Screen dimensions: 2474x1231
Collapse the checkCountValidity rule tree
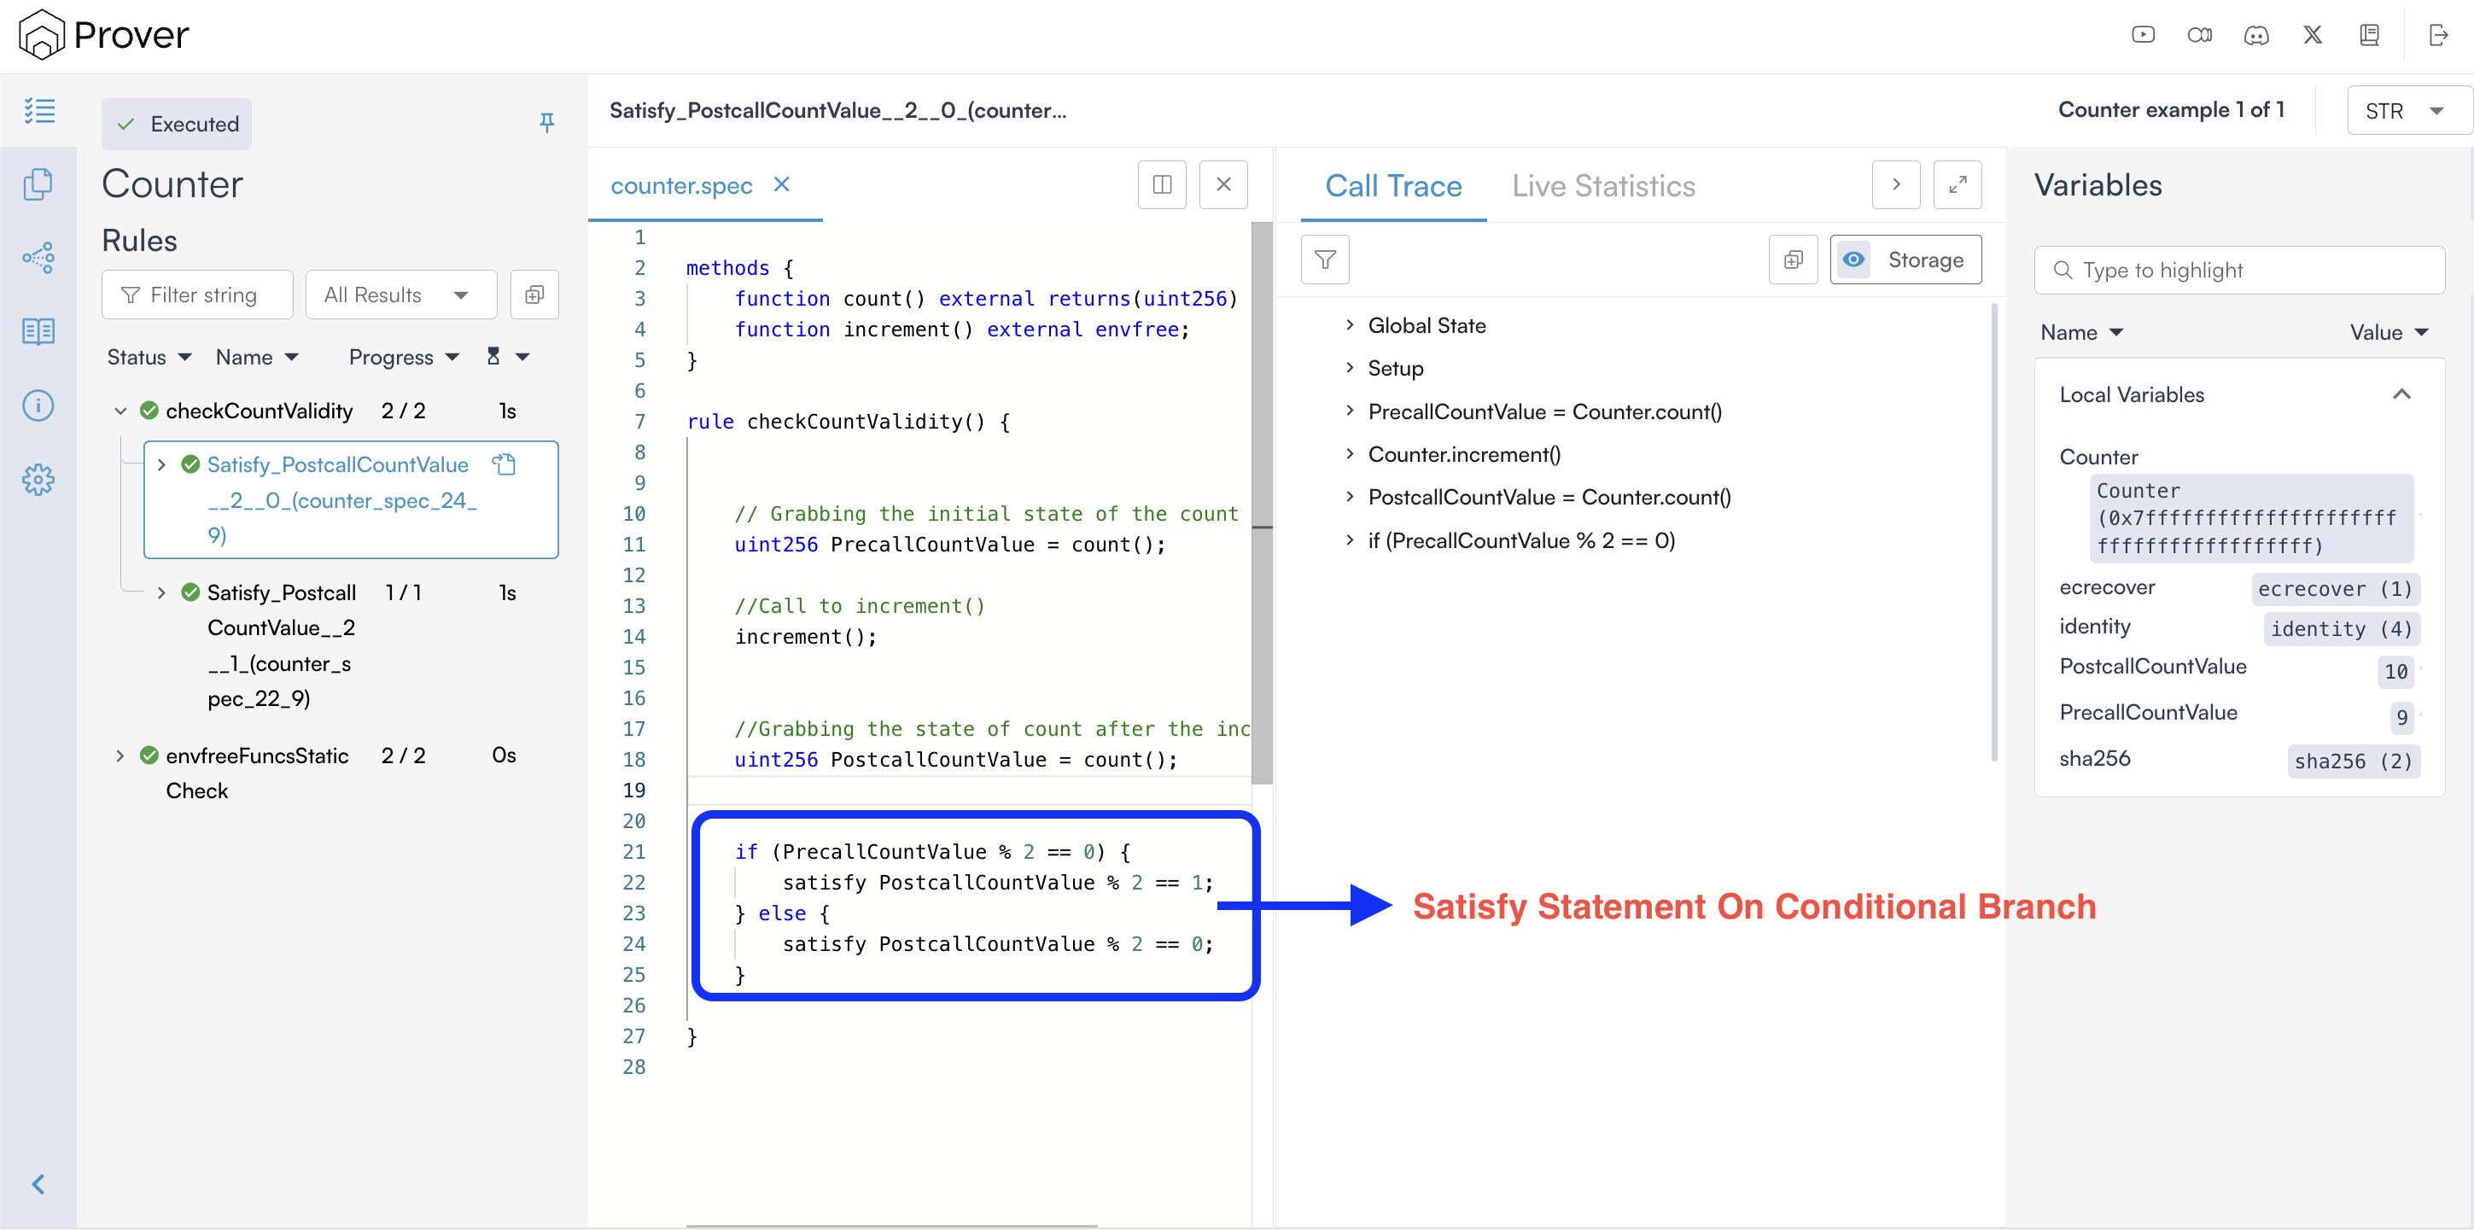[121, 411]
